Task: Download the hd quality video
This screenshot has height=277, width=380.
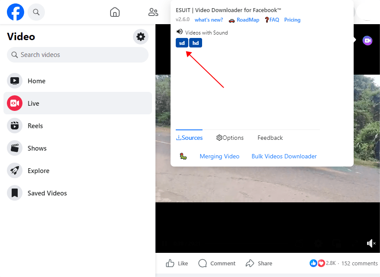Action: (x=195, y=43)
